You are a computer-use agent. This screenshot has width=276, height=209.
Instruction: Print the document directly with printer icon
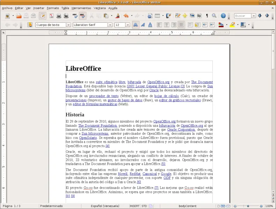59,16
